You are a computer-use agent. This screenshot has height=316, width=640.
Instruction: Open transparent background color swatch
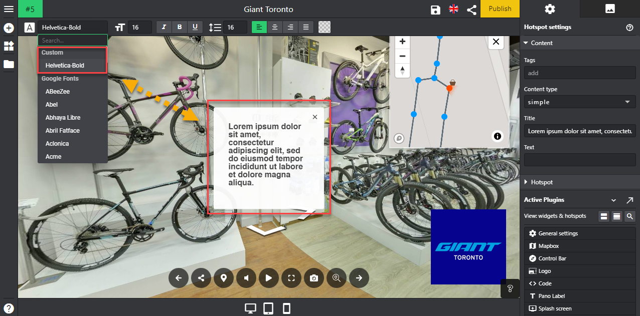(x=325, y=27)
